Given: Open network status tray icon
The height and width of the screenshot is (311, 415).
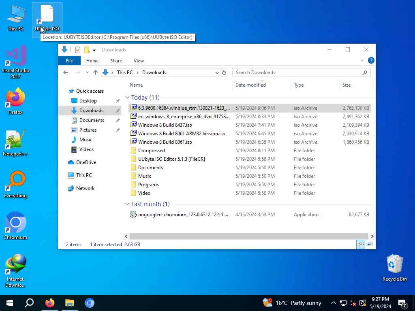Looking at the screenshot, I should tap(343, 303).
